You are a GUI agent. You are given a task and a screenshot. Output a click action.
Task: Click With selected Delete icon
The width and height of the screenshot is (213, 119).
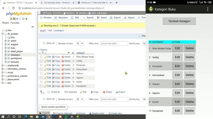(104, 92)
